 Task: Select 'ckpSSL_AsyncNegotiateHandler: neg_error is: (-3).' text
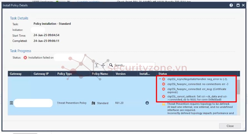tap(197, 79)
